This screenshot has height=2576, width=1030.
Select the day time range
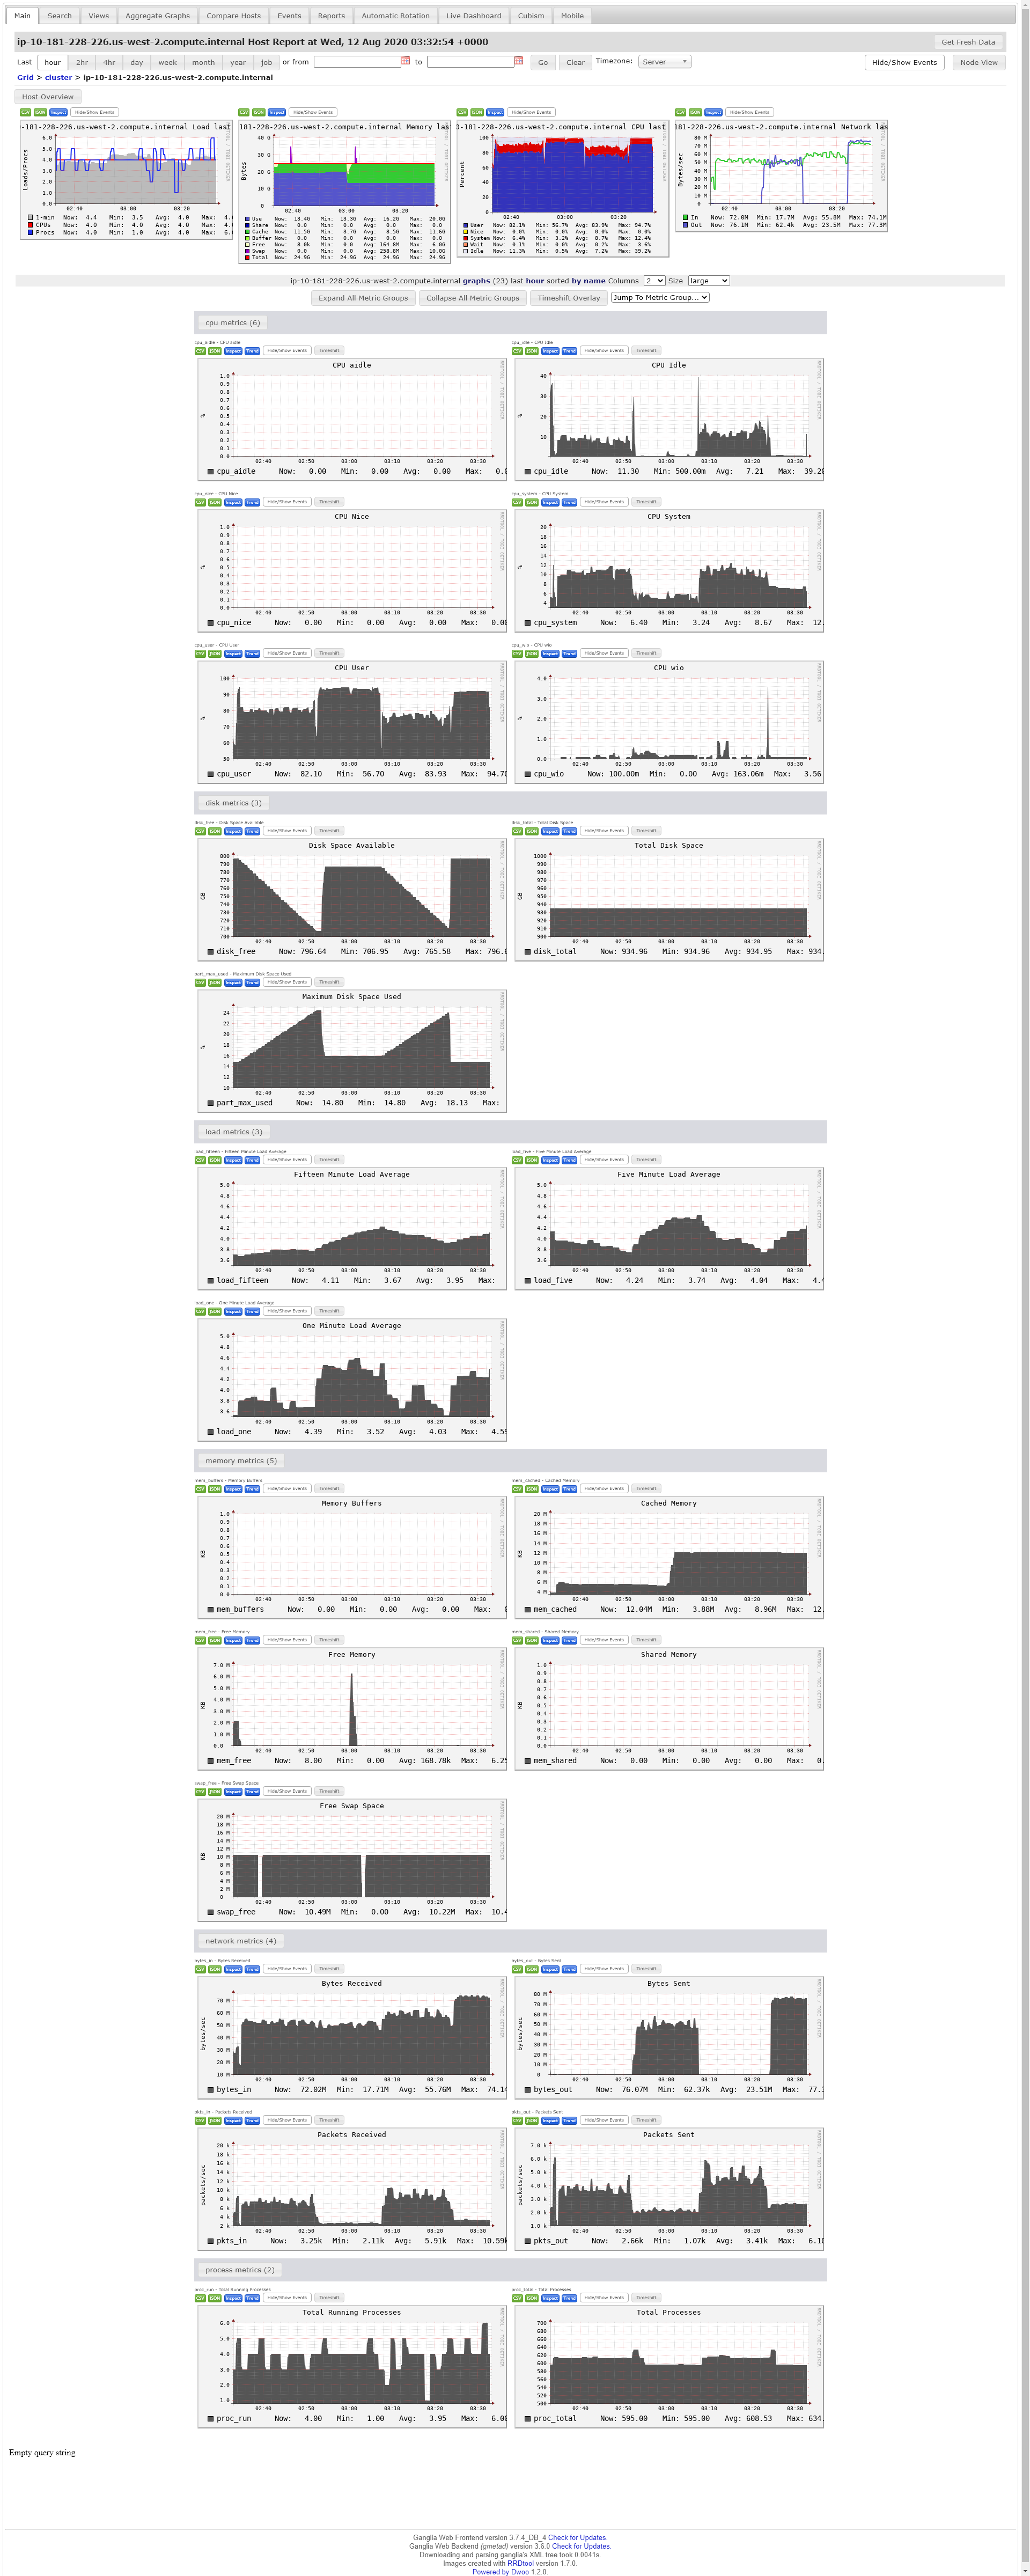137,62
